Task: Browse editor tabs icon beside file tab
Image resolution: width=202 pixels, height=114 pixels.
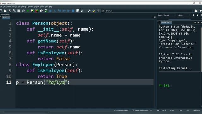Action: coord(1,17)
